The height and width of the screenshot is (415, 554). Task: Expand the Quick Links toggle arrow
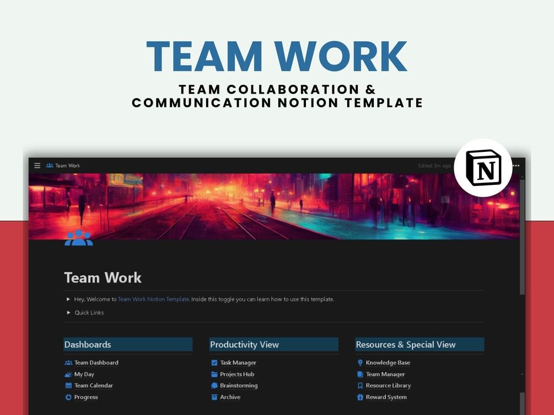pos(68,313)
